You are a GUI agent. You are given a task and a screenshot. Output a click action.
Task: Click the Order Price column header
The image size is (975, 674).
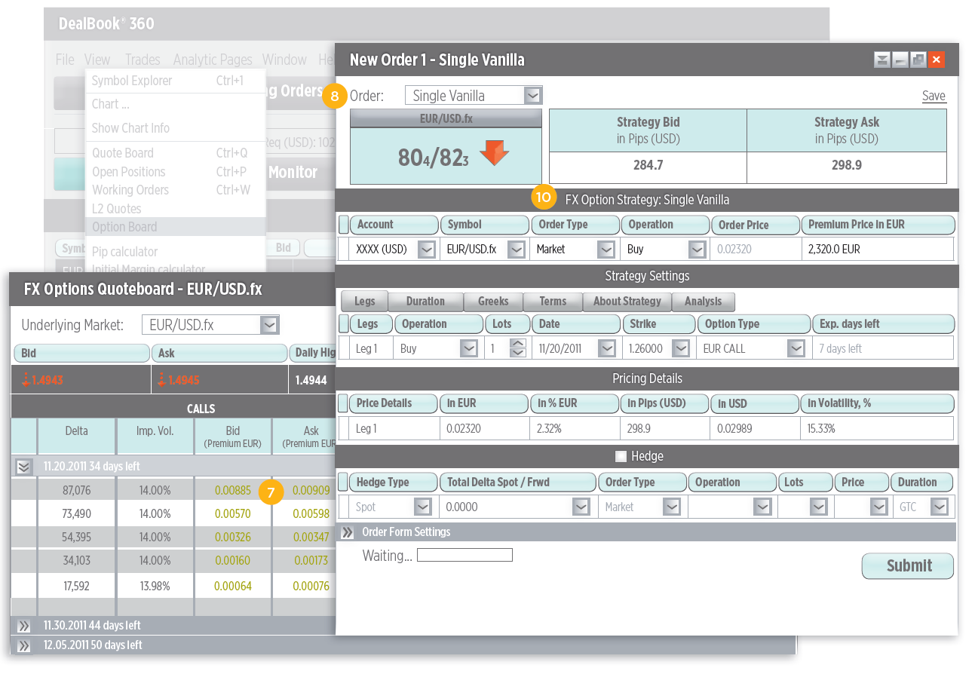coord(756,225)
